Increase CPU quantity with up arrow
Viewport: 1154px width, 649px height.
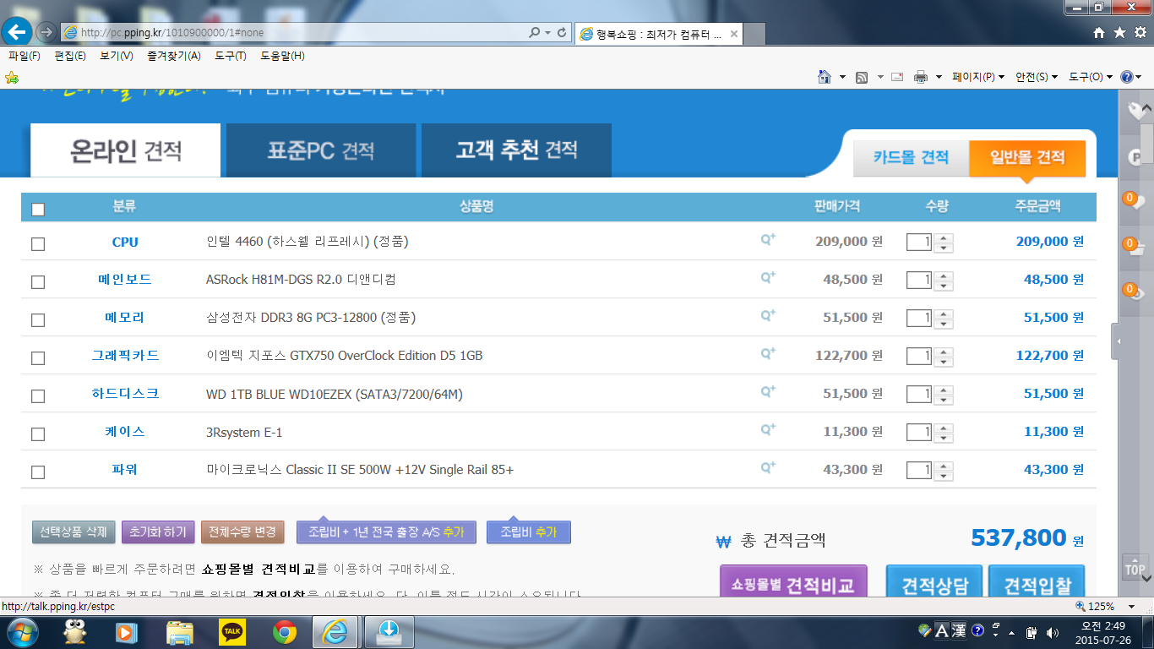(944, 237)
